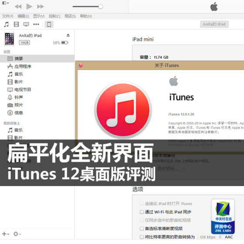
Task: Switch to the Movies library icon
Action: 16,24
